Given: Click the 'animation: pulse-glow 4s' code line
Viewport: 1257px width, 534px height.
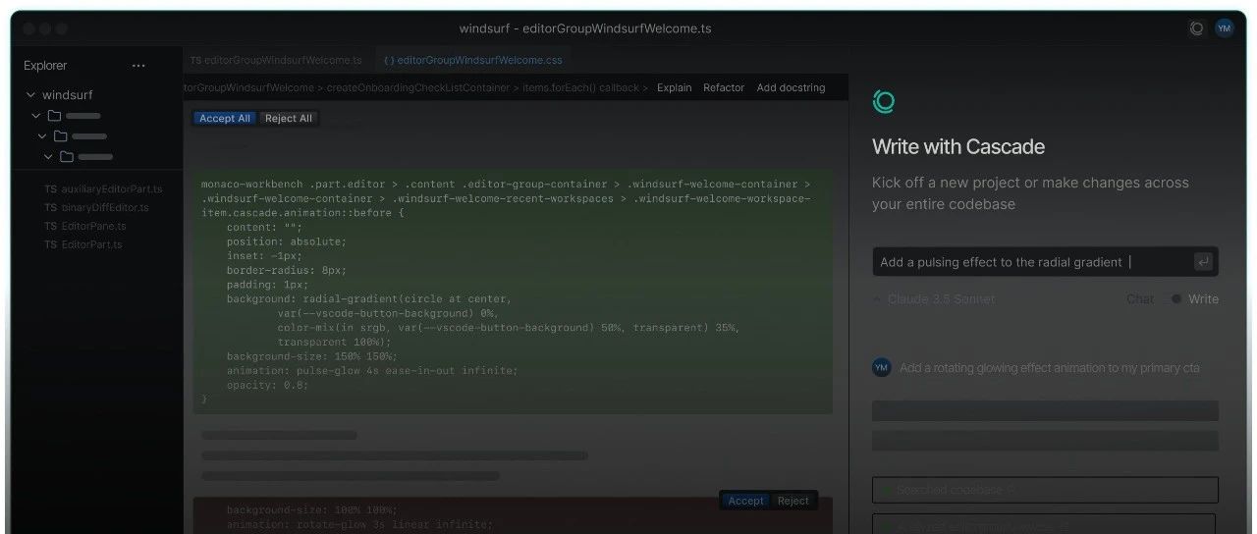Looking at the screenshot, I should [x=372, y=371].
